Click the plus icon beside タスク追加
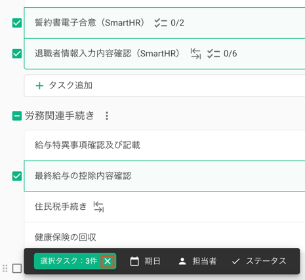Screen dimensions: 305x280 tap(39, 86)
